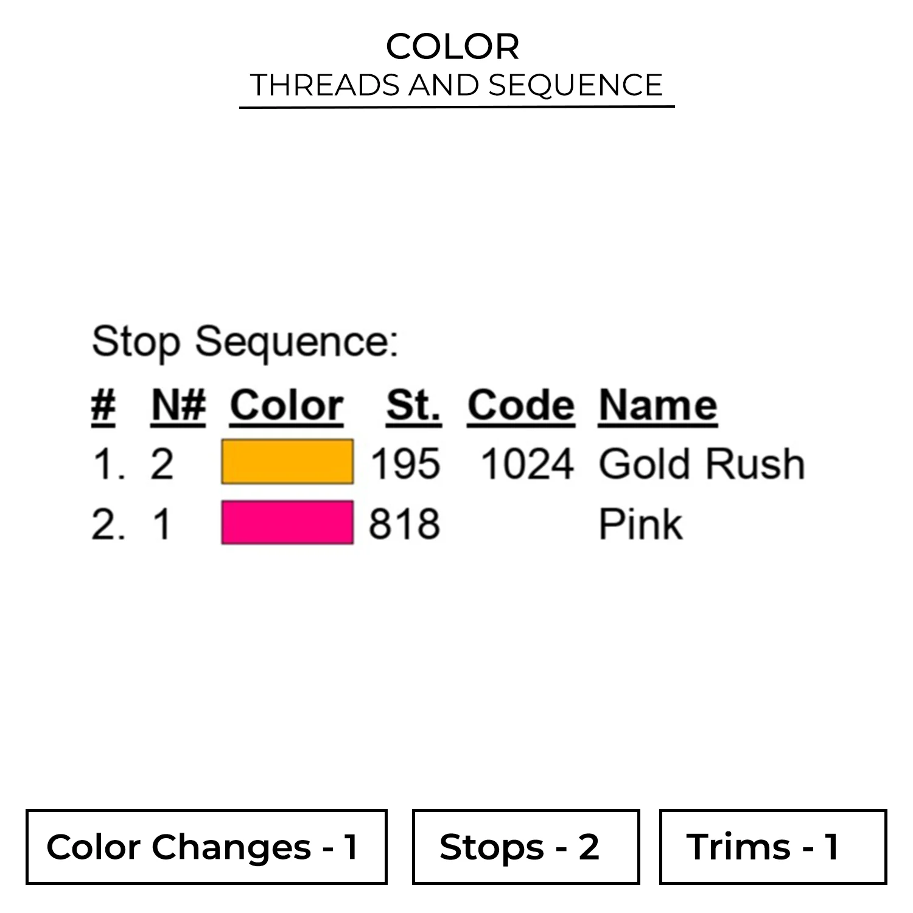Select the St. column header
Image resolution: width=913 pixels, height=913 pixels.
(413, 405)
